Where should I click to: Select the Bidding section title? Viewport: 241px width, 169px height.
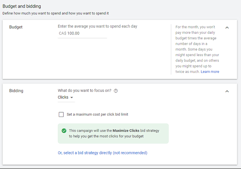(16, 91)
